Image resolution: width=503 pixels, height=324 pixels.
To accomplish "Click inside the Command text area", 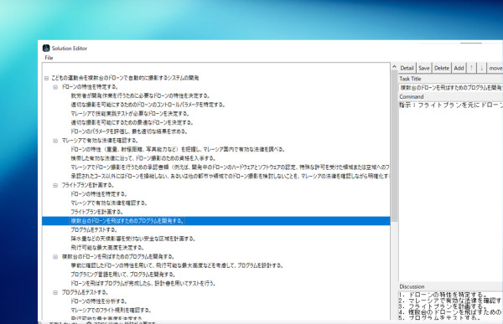I will pos(451,192).
